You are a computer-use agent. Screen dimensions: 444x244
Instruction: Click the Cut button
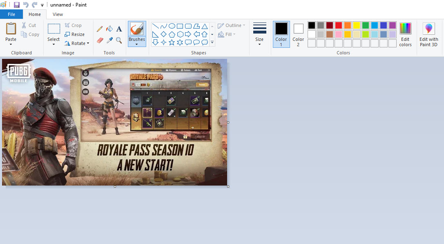pos(29,25)
